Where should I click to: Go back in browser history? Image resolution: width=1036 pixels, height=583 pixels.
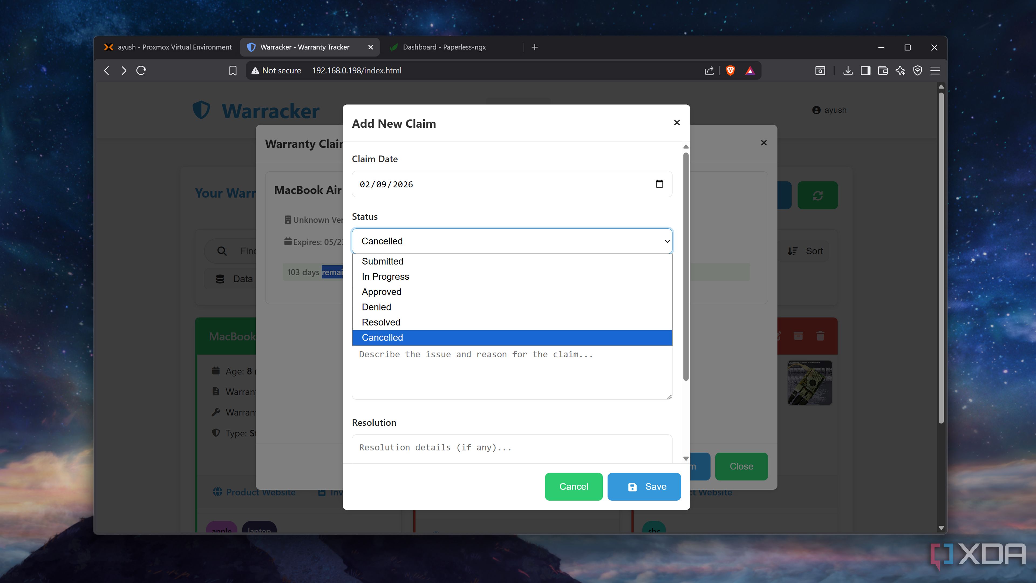tap(107, 70)
